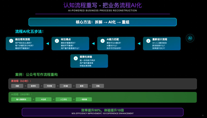207x118 pixels.
Task: Click the gray 查资料 step chip
Action: pyautogui.click(x=33, y=86)
